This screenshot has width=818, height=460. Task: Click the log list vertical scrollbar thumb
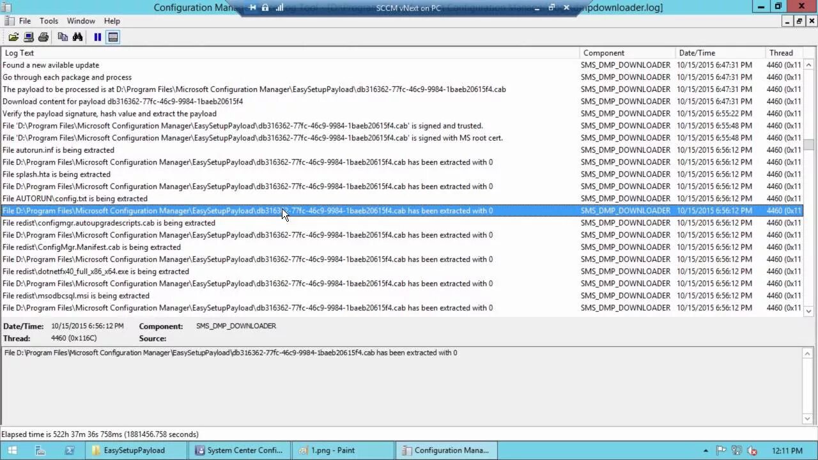(x=808, y=144)
